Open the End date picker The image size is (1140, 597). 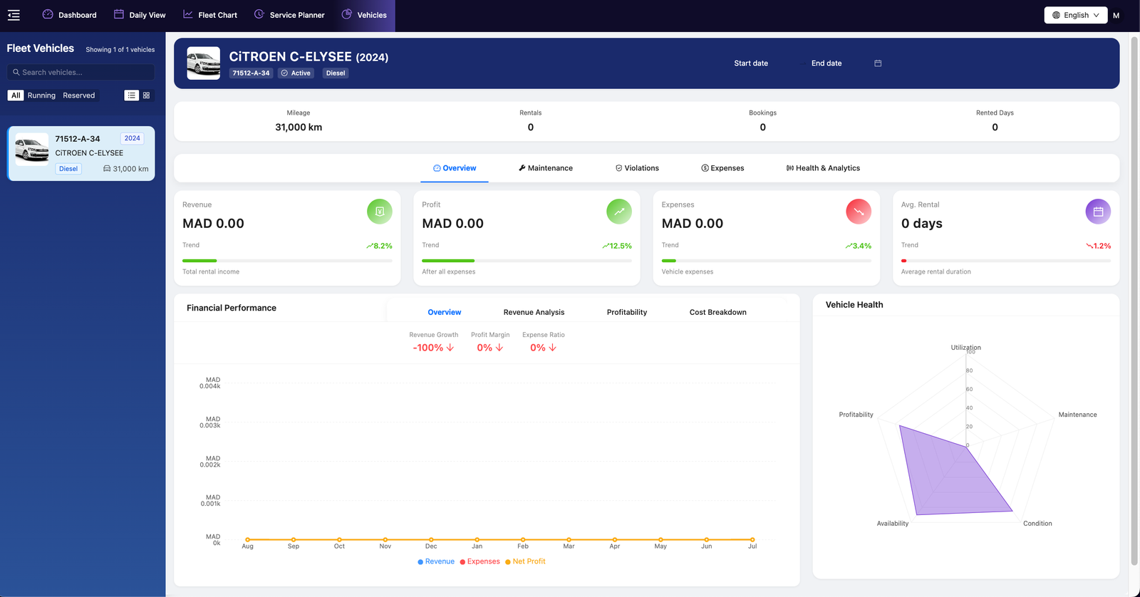826,63
